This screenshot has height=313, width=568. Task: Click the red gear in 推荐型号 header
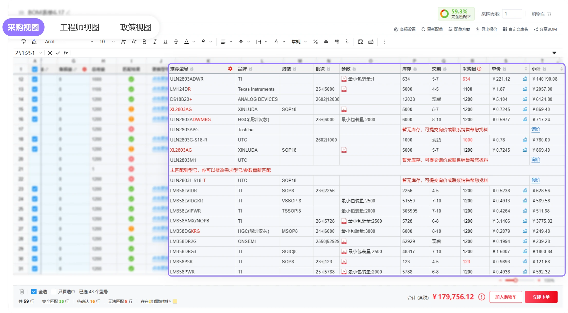230,69
